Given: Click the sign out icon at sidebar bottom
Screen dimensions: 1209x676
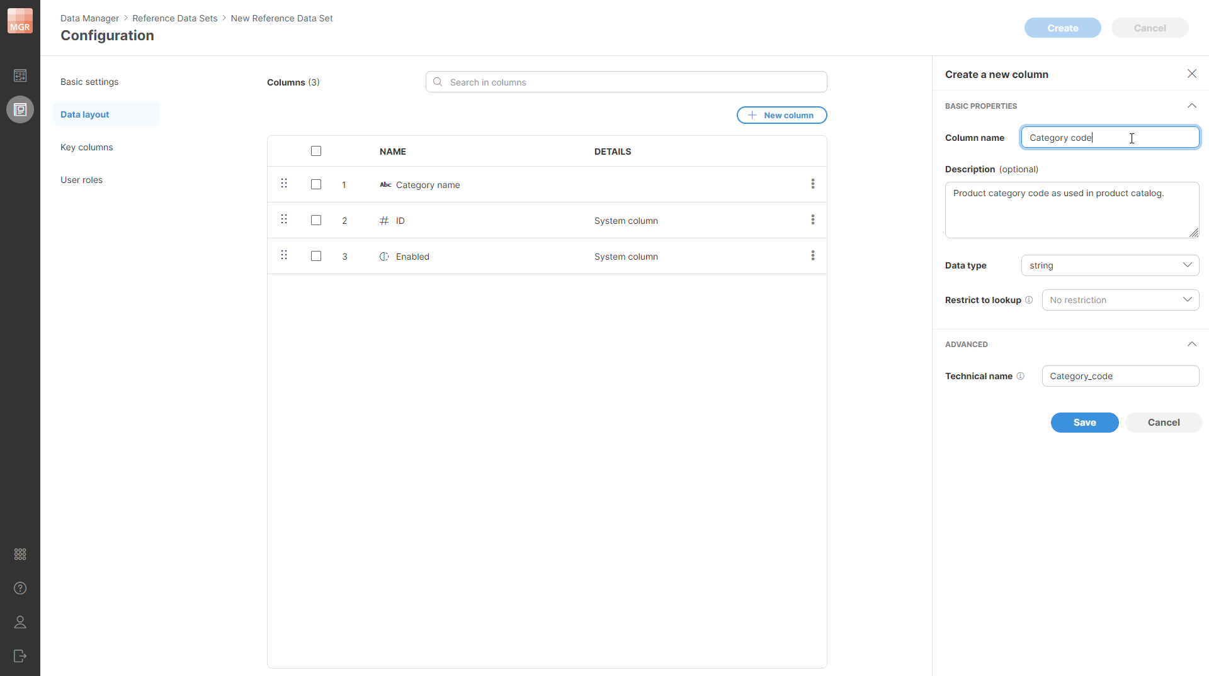Looking at the screenshot, I should point(20,656).
